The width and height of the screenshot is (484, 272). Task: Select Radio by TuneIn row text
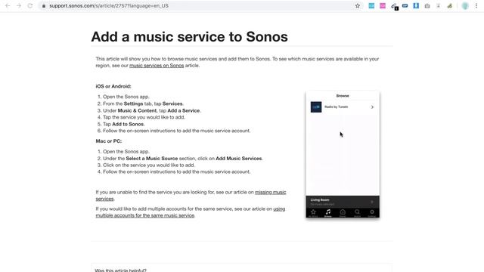click(336, 107)
